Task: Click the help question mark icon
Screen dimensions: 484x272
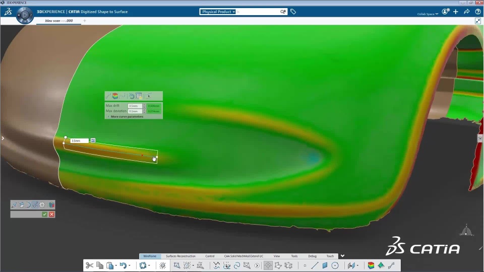Action: [478, 12]
